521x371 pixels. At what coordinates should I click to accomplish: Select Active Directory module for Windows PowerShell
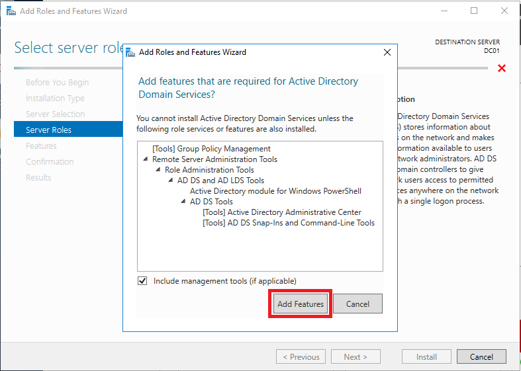[x=275, y=191]
